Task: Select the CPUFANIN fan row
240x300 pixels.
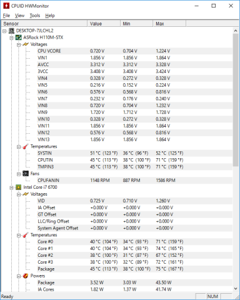Action: pos(135,181)
